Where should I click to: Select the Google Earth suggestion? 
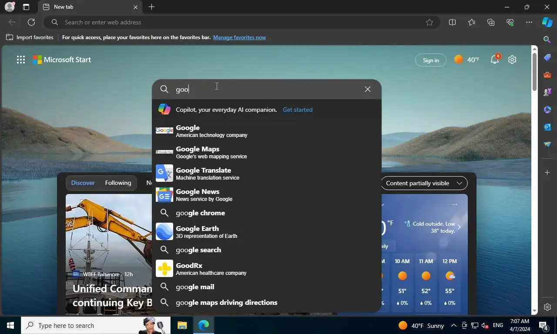(x=267, y=232)
